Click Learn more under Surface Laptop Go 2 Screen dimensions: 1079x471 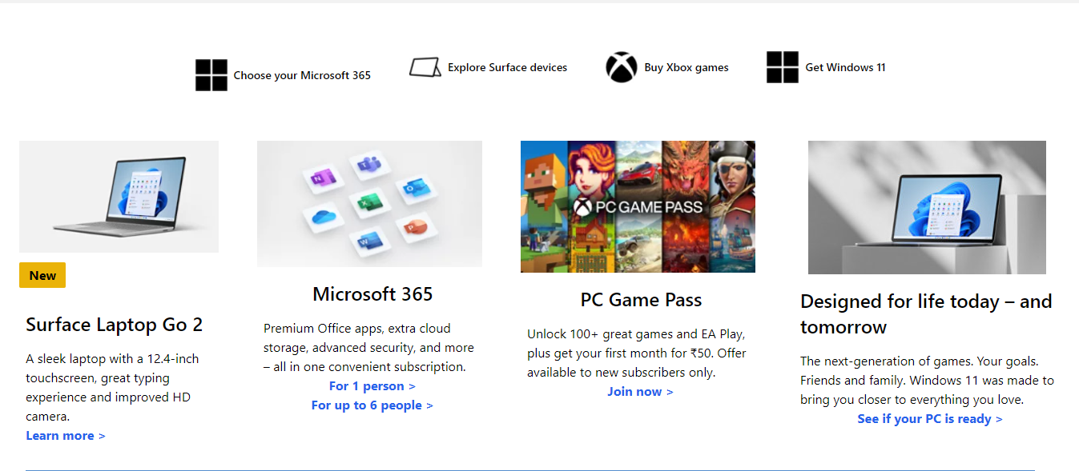(60, 435)
